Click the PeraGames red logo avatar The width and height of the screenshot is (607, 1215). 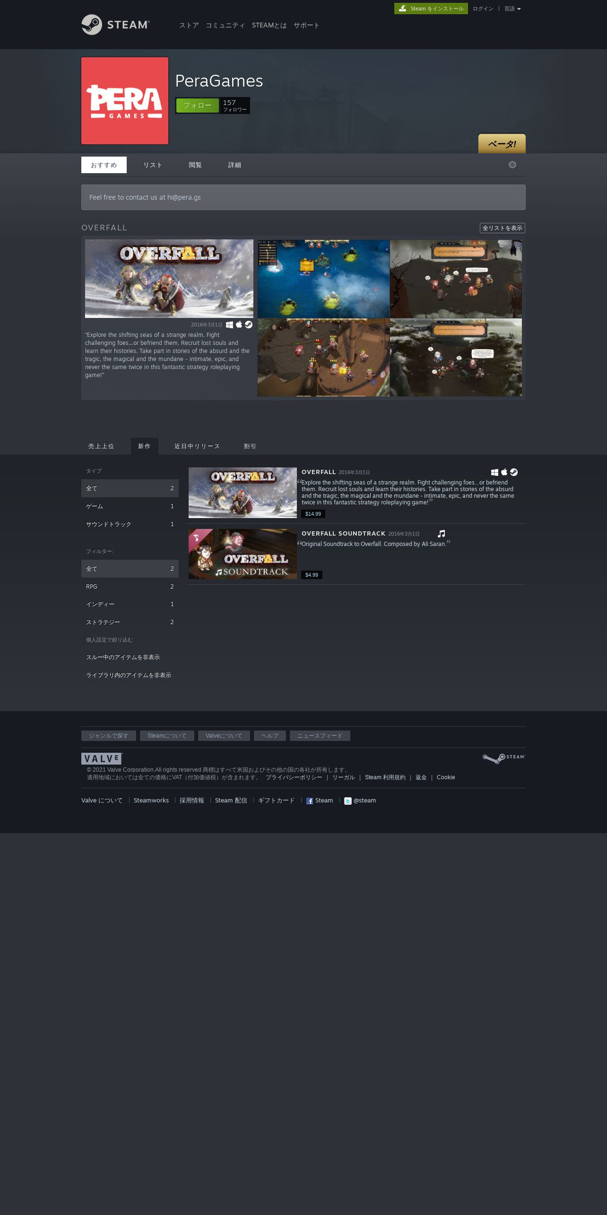(x=125, y=101)
